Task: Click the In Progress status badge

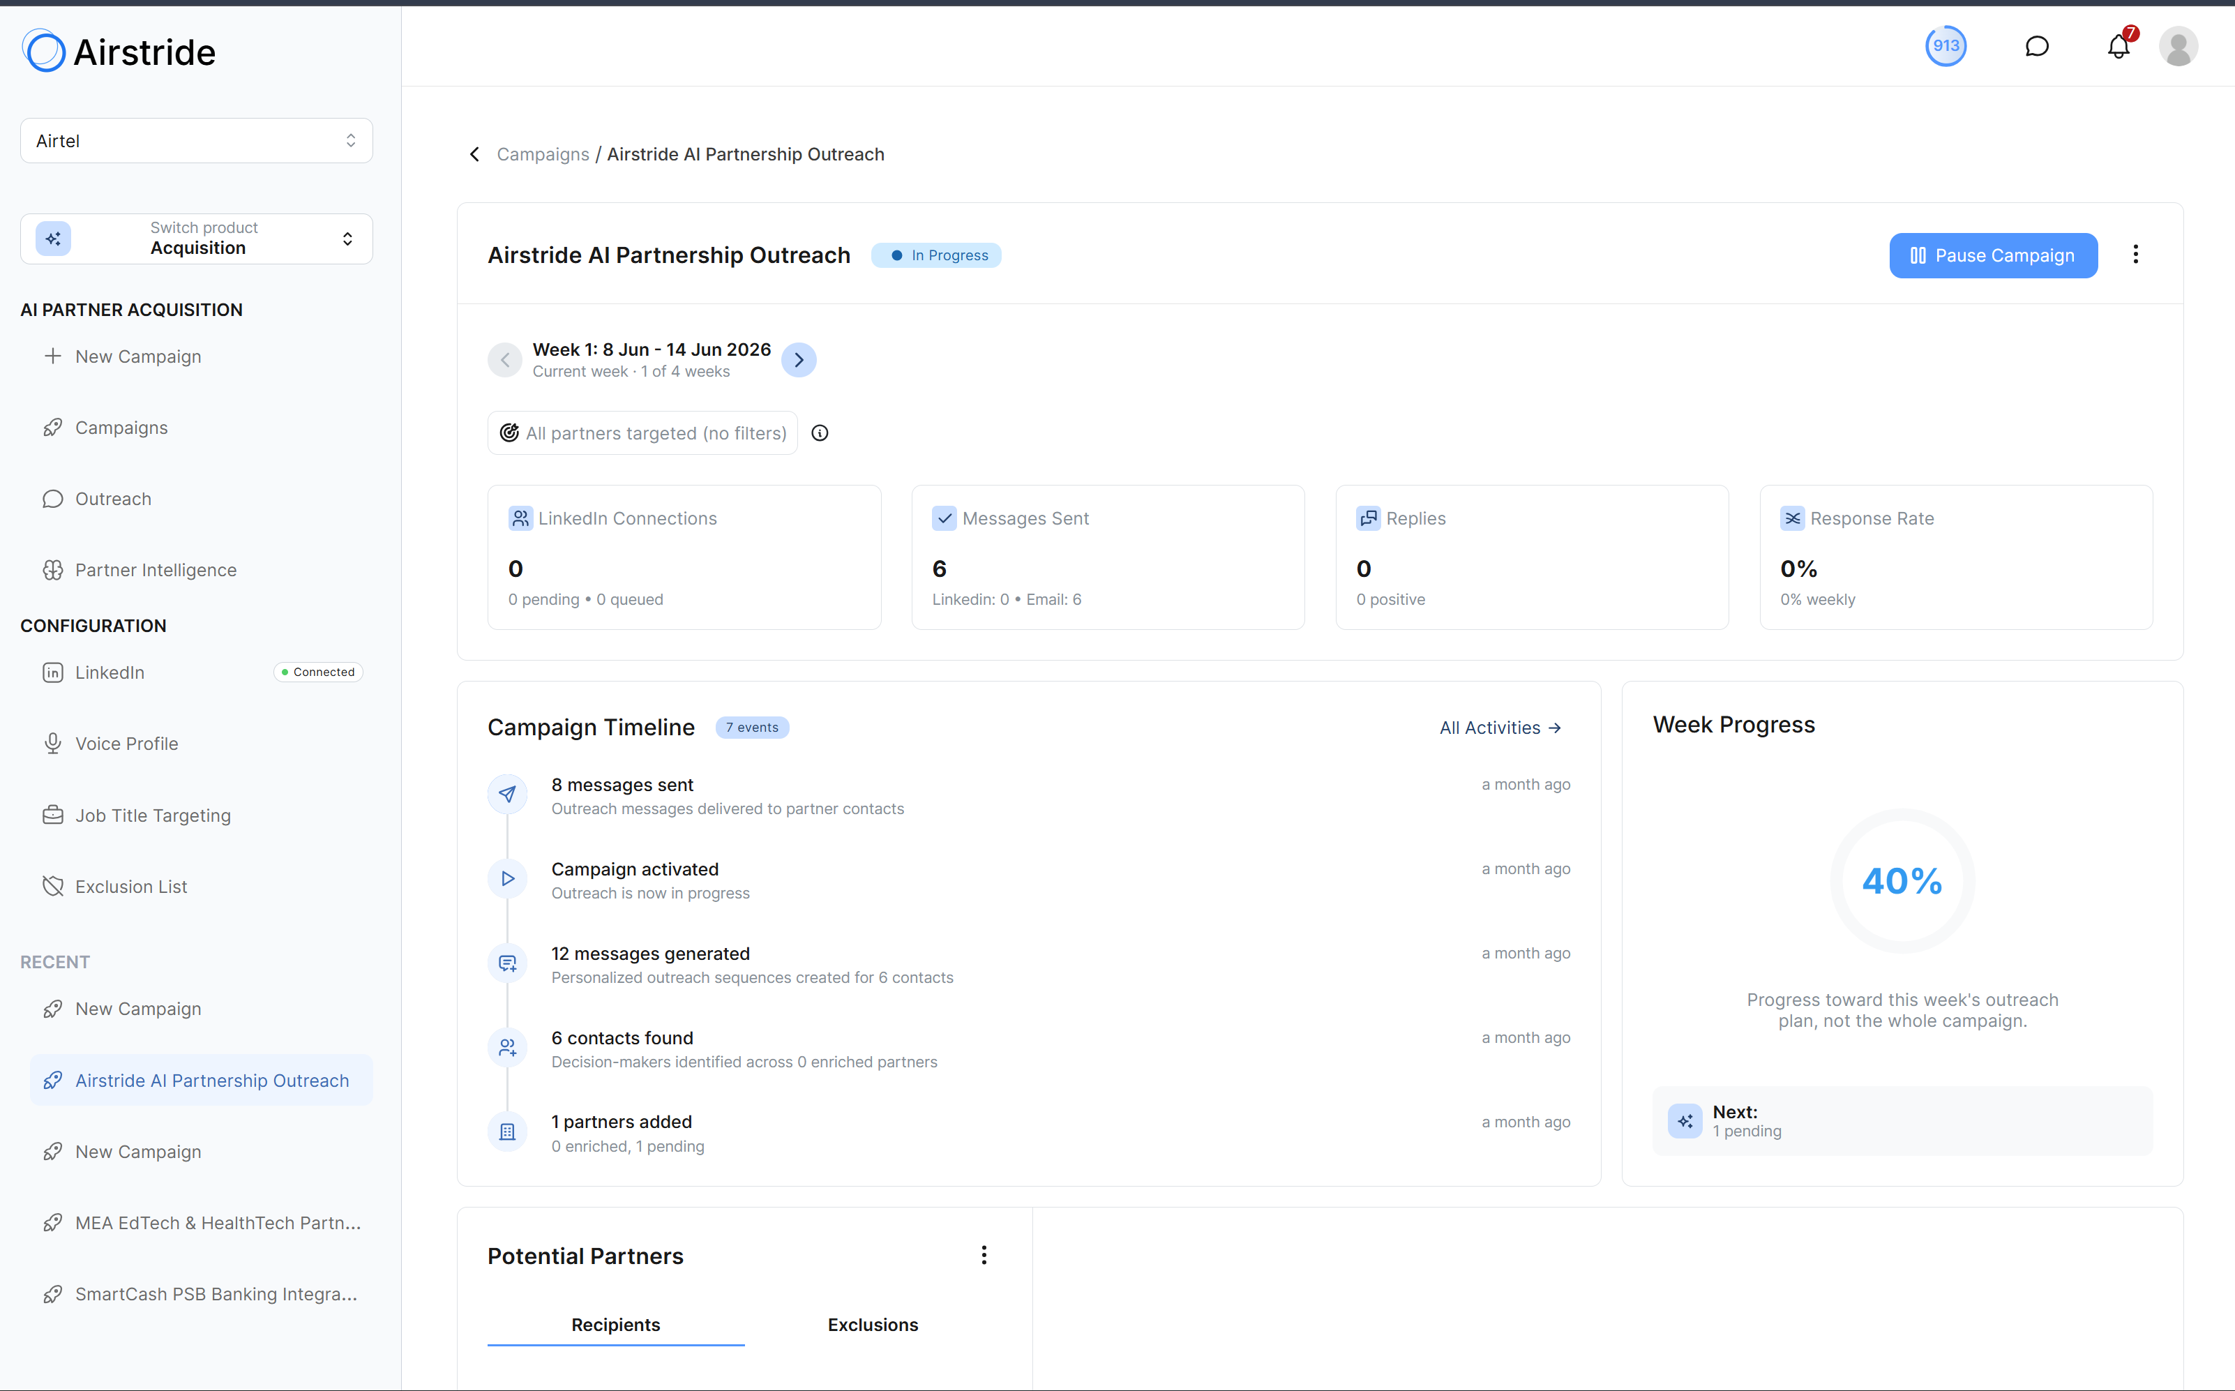Action: (x=936, y=255)
